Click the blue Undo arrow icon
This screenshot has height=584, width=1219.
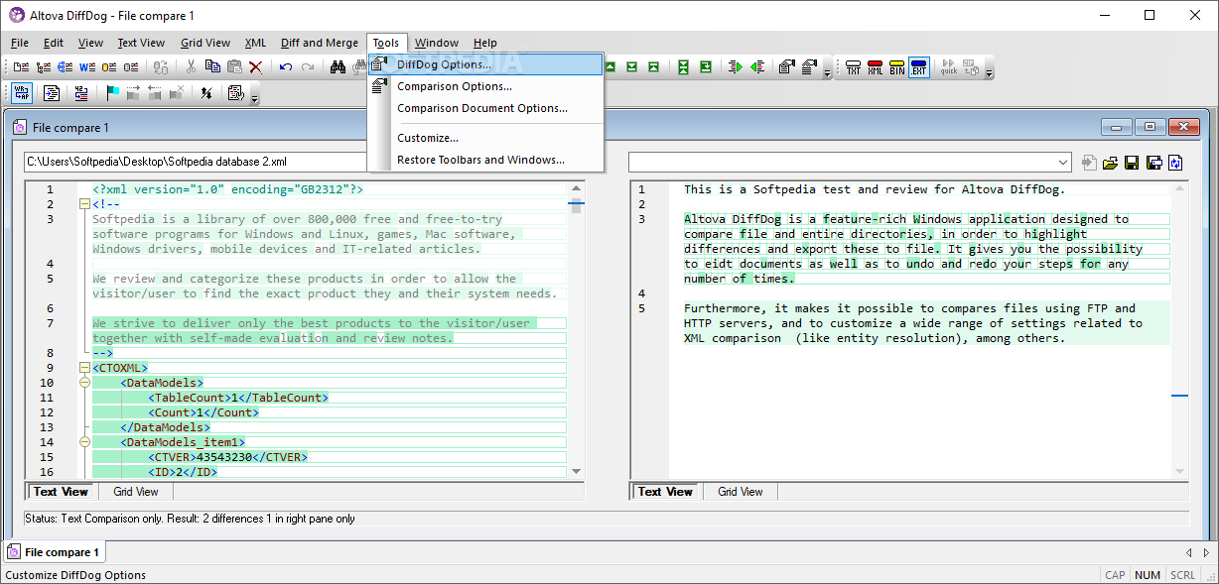(x=286, y=67)
